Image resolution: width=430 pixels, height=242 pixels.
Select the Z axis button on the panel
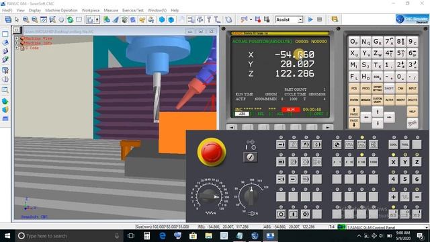(x=417, y=162)
